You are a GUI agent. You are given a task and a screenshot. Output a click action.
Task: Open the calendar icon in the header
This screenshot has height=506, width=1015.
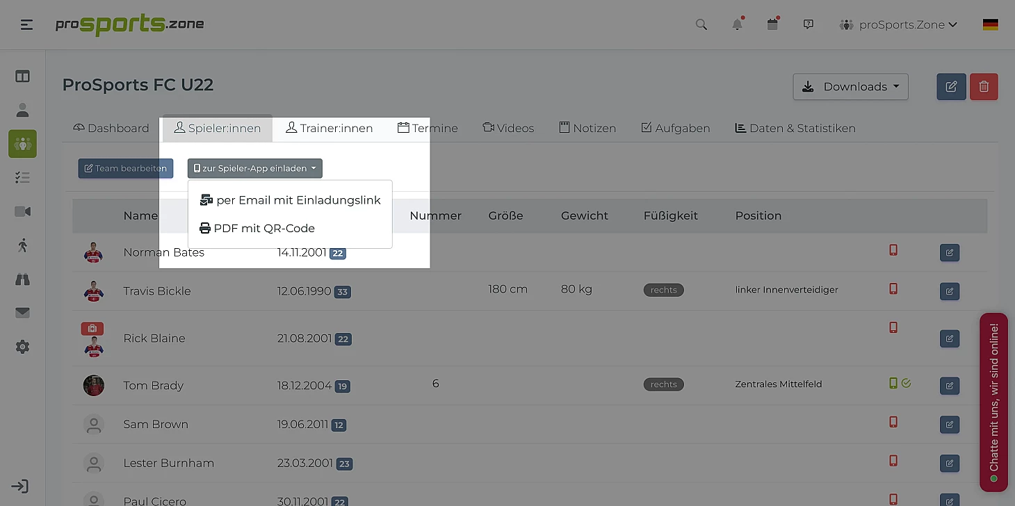[x=772, y=25]
